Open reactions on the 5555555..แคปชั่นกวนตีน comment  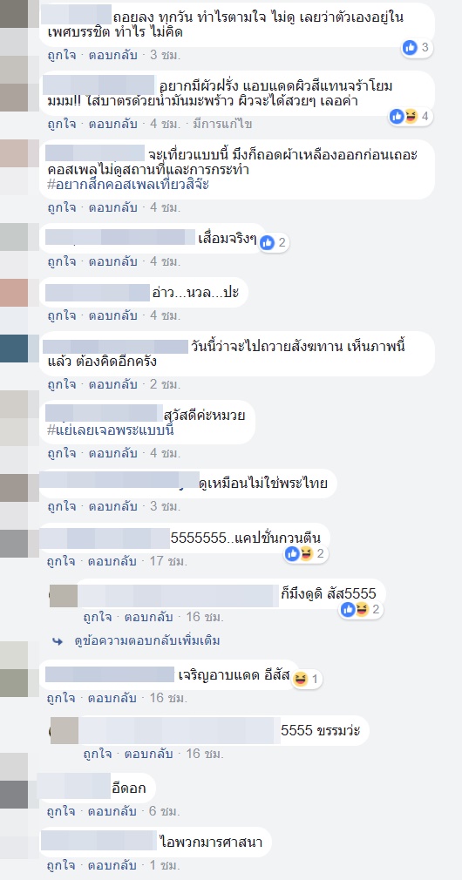(305, 553)
